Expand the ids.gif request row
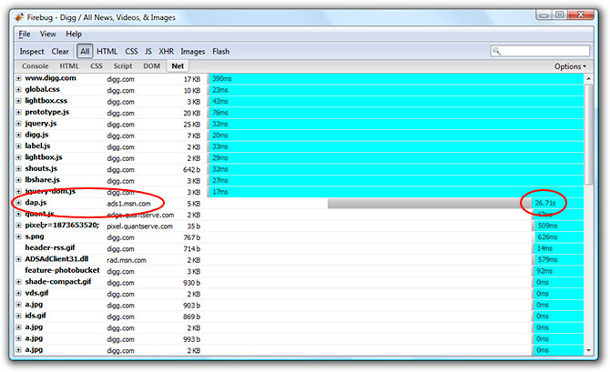Viewport: 610px width, 372px height. (18, 316)
